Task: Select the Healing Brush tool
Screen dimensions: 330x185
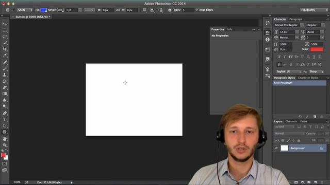Action: coord(5,62)
